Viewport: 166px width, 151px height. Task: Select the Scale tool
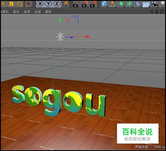[11, 4]
